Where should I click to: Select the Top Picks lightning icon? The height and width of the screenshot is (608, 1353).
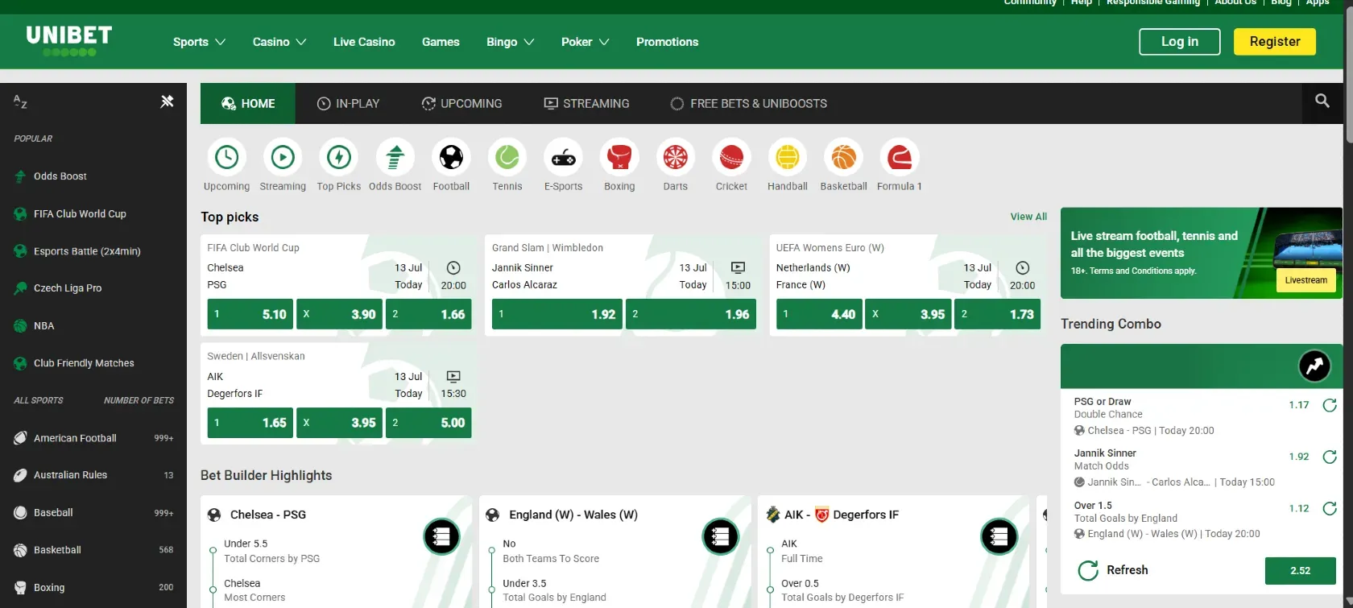tap(339, 157)
